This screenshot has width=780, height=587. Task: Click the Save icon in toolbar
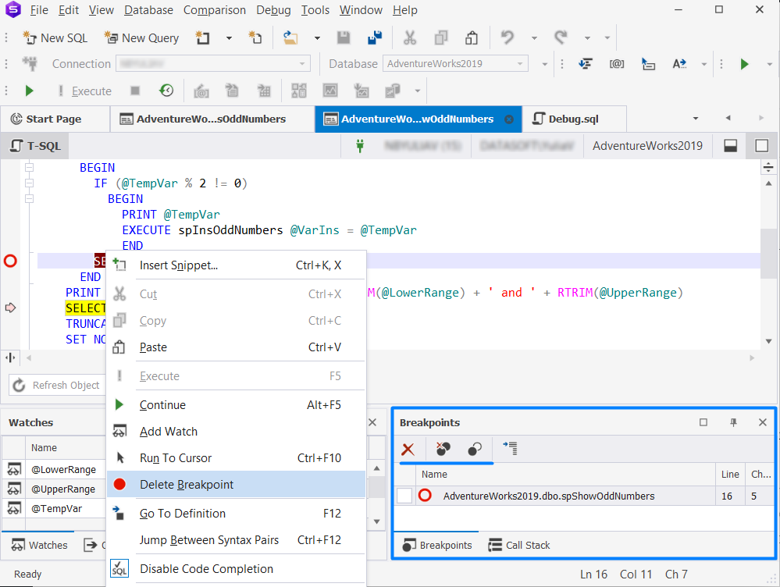[x=344, y=37]
